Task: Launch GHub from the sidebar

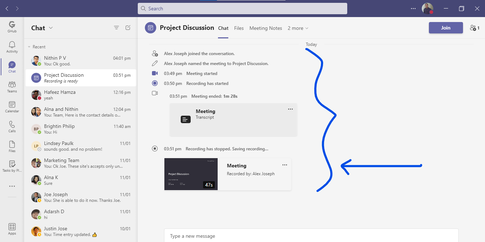Action: 12,26
